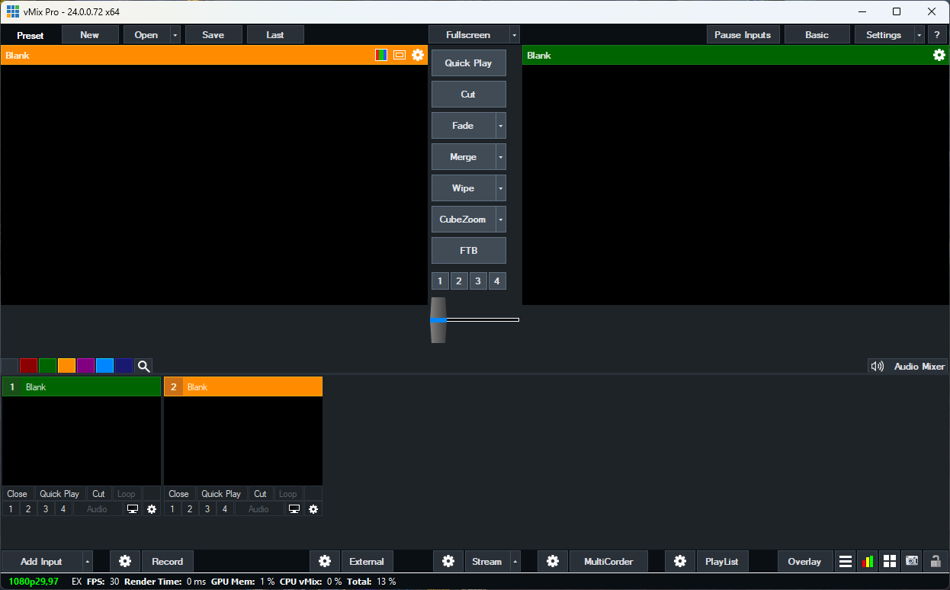Click the list view hamburger icon

[x=846, y=561]
